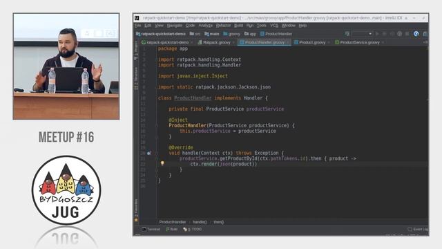This screenshot has height=249, width=442.
Task: Open the File menu
Action: 138,26
